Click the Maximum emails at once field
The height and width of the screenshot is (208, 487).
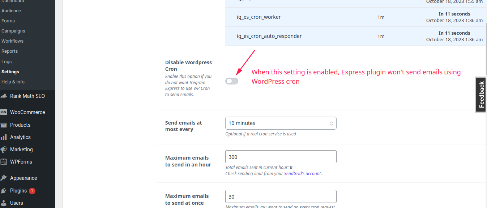pos(281,196)
